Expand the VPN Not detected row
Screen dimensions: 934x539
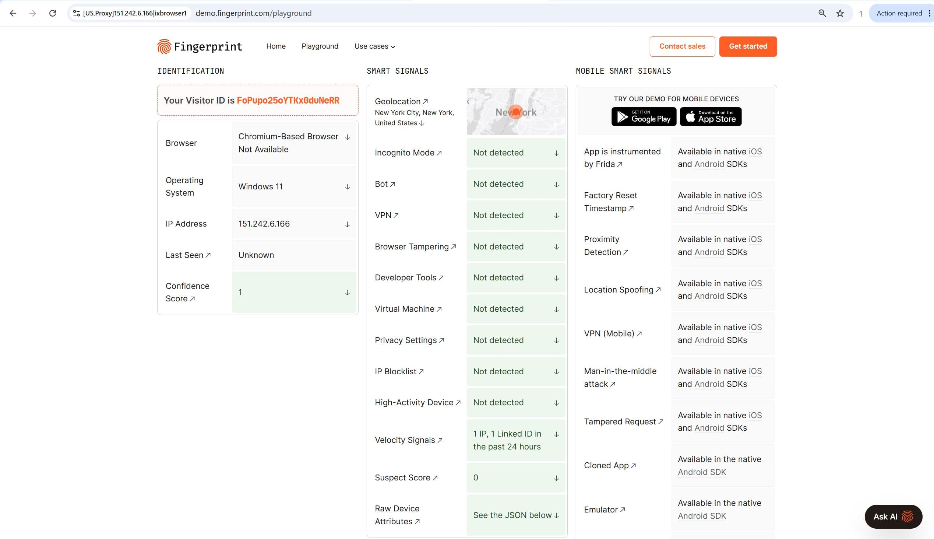coord(516,215)
